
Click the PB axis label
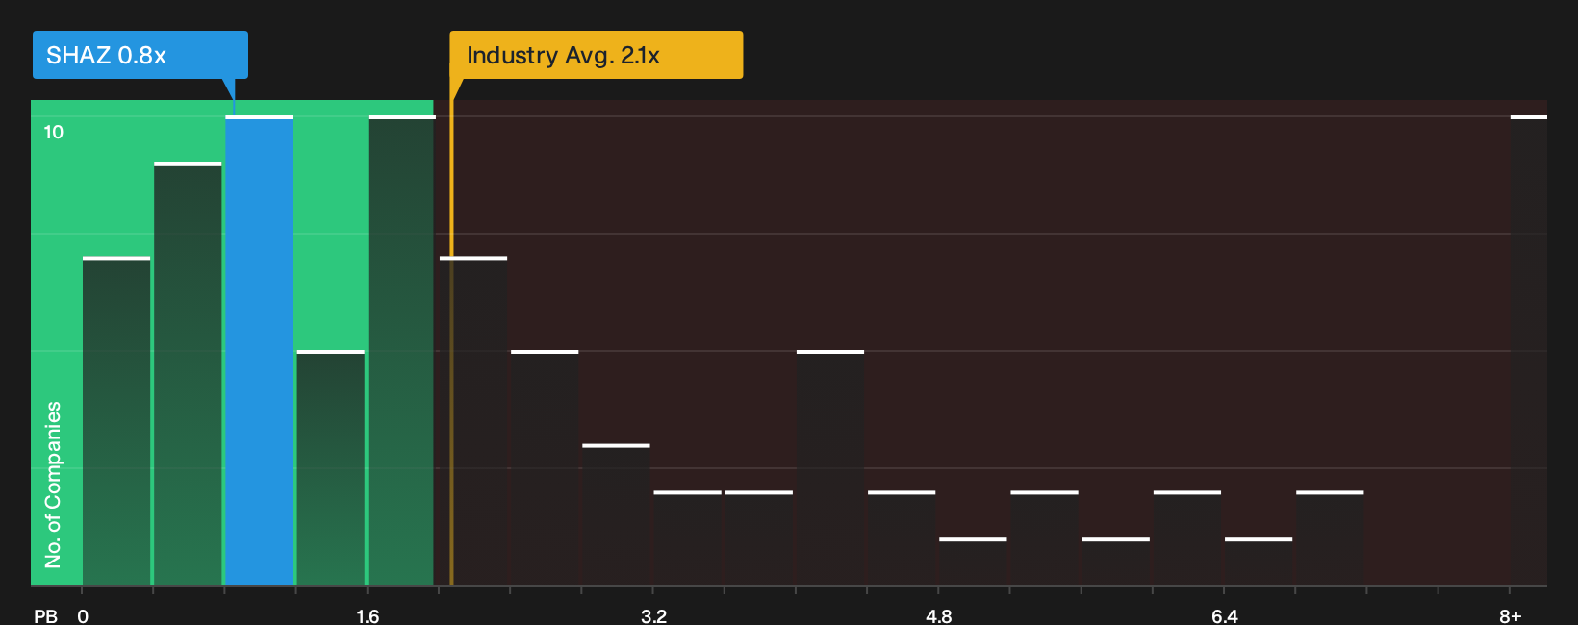pos(45,615)
